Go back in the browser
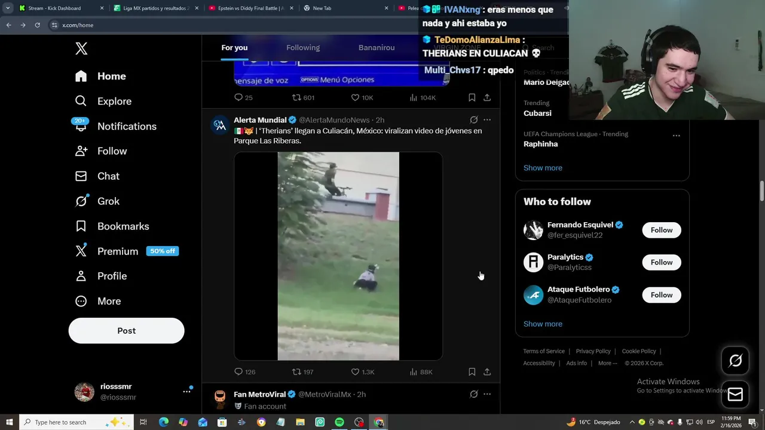The width and height of the screenshot is (765, 430). point(8,25)
